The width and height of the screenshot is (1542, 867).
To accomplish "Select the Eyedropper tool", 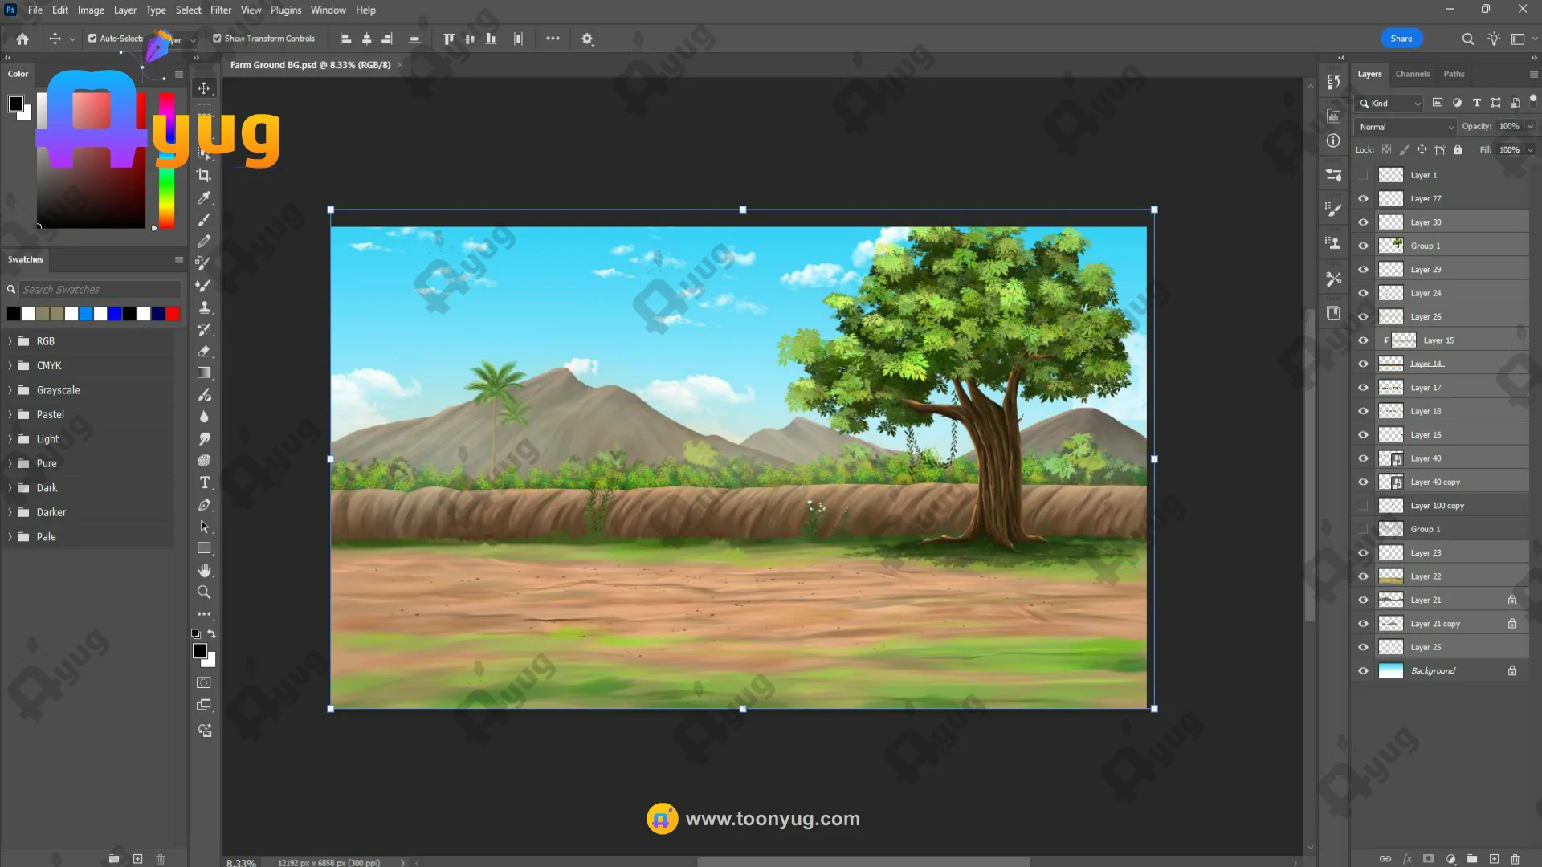I will (204, 197).
